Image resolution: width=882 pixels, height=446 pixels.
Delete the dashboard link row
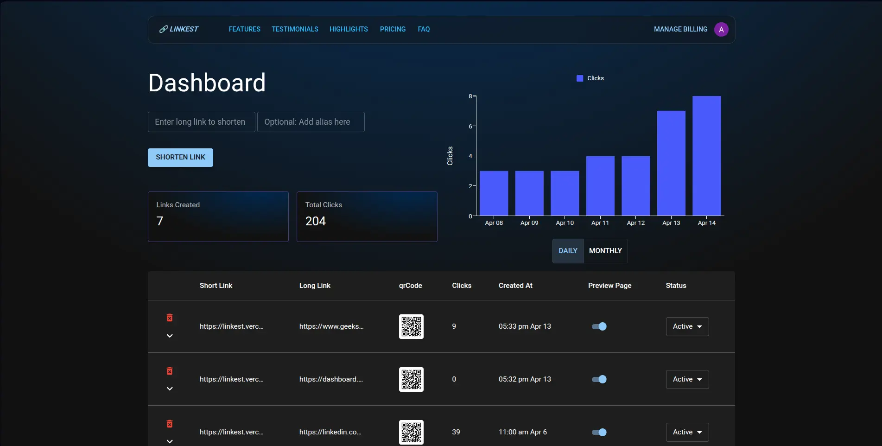(x=170, y=371)
